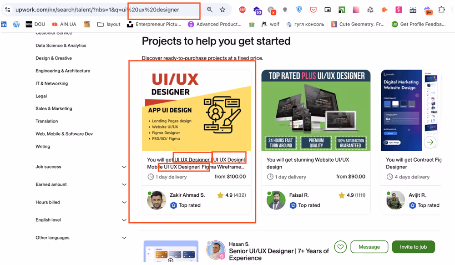Viewport: 455px width, 265px height.
Task: Select the Web, Mobile & Software Dev category
Action: pos(64,134)
